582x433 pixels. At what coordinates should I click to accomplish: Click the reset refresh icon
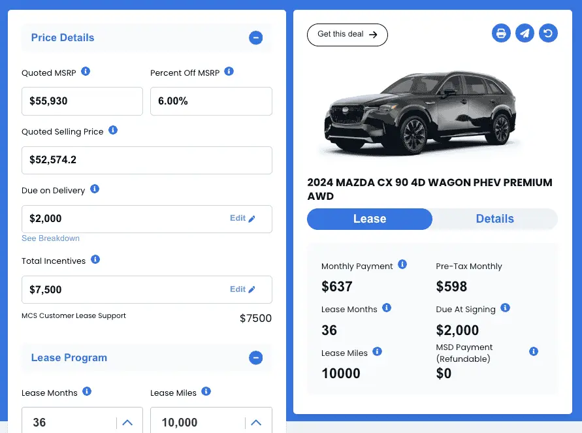(x=548, y=33)
